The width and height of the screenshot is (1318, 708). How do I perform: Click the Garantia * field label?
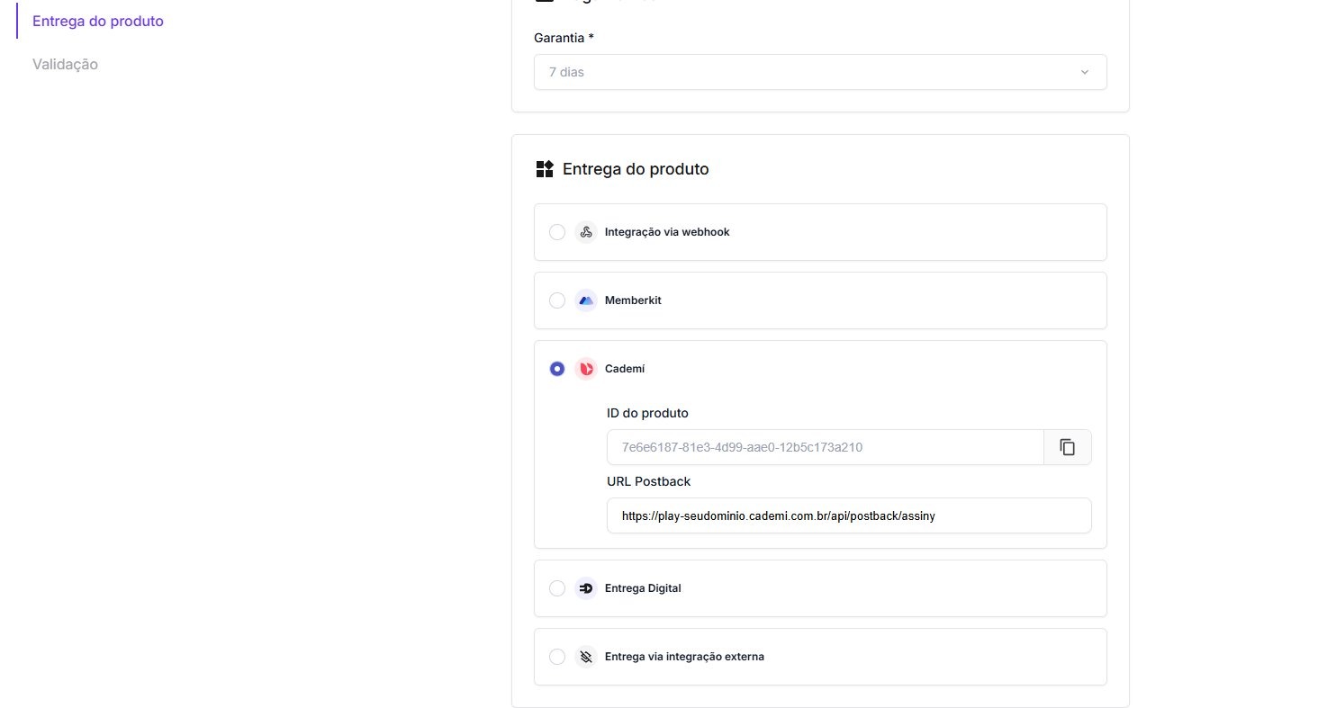(x=564, y=38)
